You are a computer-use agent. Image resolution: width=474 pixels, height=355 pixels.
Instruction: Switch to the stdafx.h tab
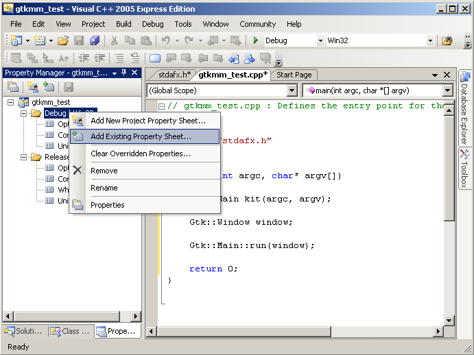click(174, 75)
